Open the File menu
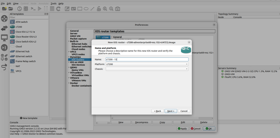280x138 pixels. (3, 4)
